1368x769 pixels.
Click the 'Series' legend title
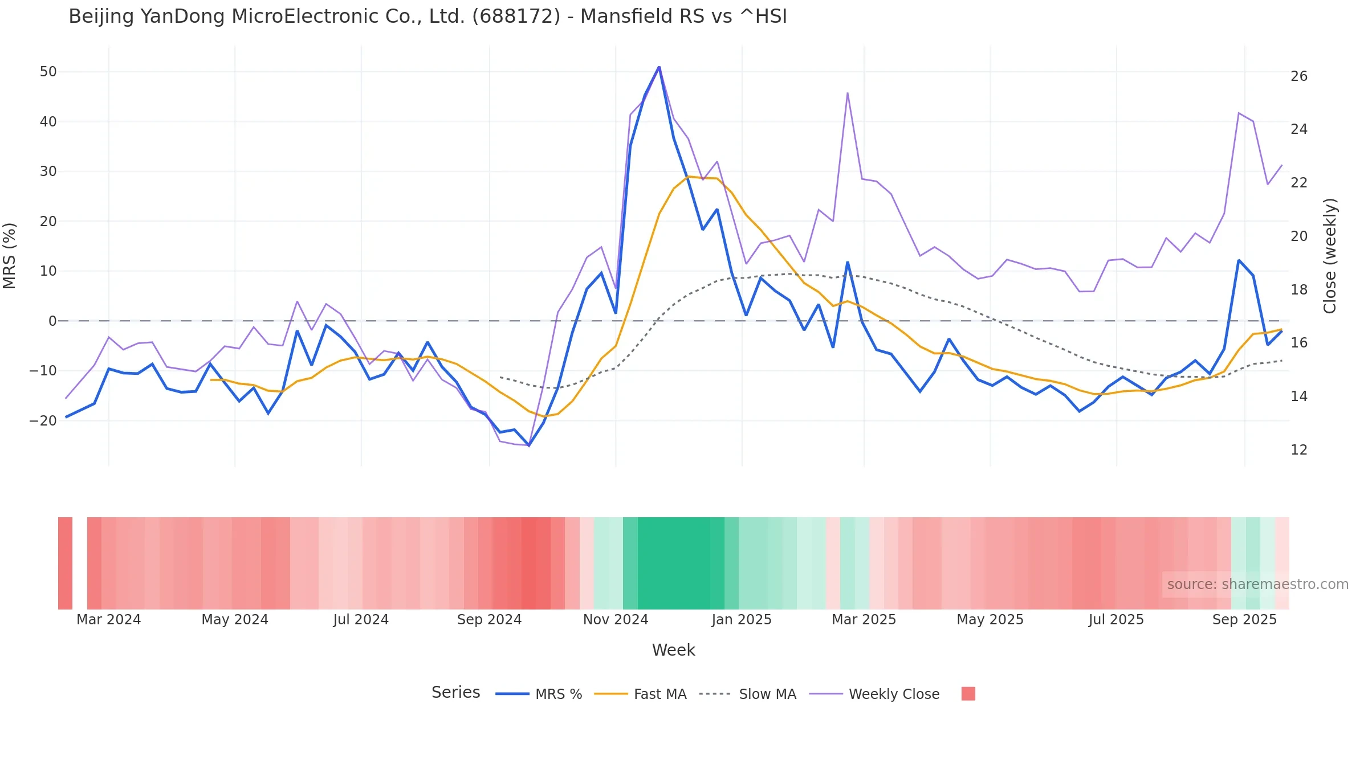[x=455, y=692]
